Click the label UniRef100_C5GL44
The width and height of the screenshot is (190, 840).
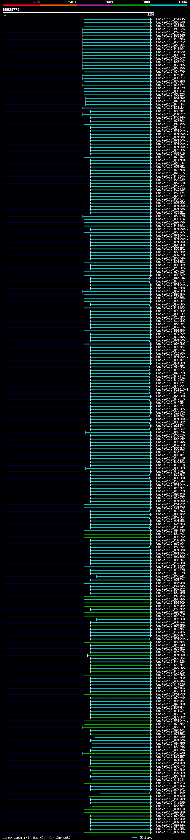click(170, 481)
